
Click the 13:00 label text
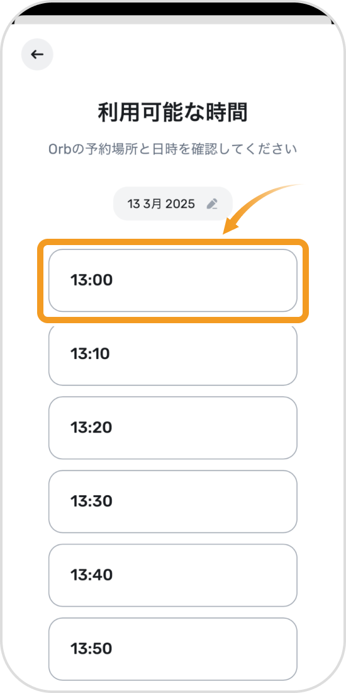coord(92,280)
